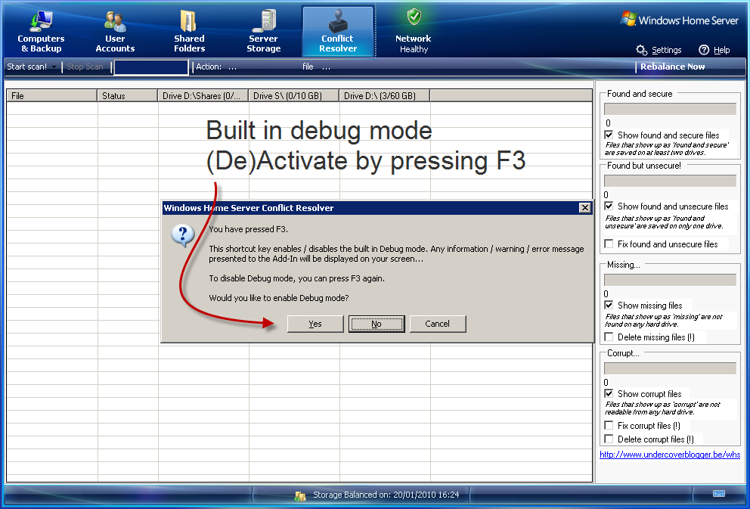Image resolution: width=750 pixels, height=509 pixels.
Task: Switch to the User Accounts tab
Action: 115,32
